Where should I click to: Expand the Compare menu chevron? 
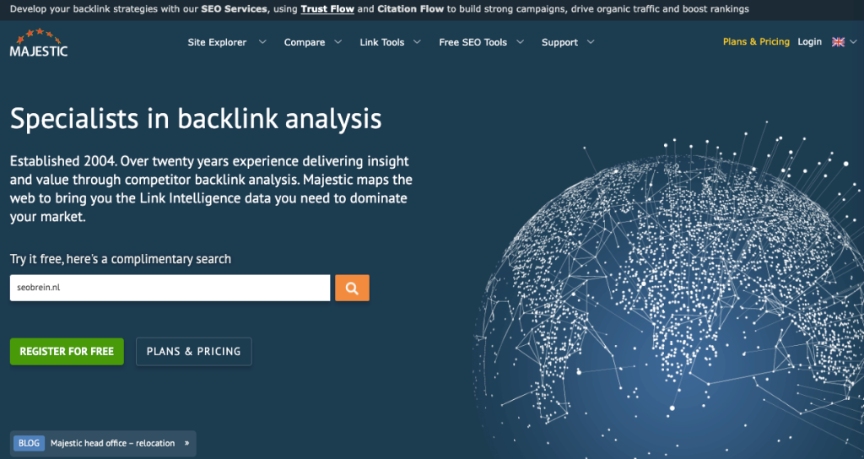[x=337, y=42]
